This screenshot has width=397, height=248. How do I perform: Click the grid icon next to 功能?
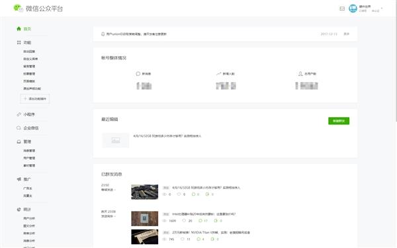click(19, 42)
